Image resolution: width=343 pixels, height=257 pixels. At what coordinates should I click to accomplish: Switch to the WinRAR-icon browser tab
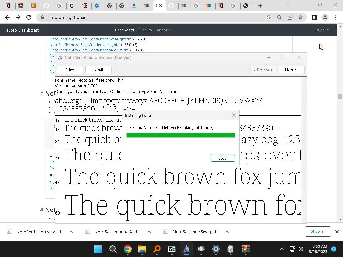(x=21, y=6)
